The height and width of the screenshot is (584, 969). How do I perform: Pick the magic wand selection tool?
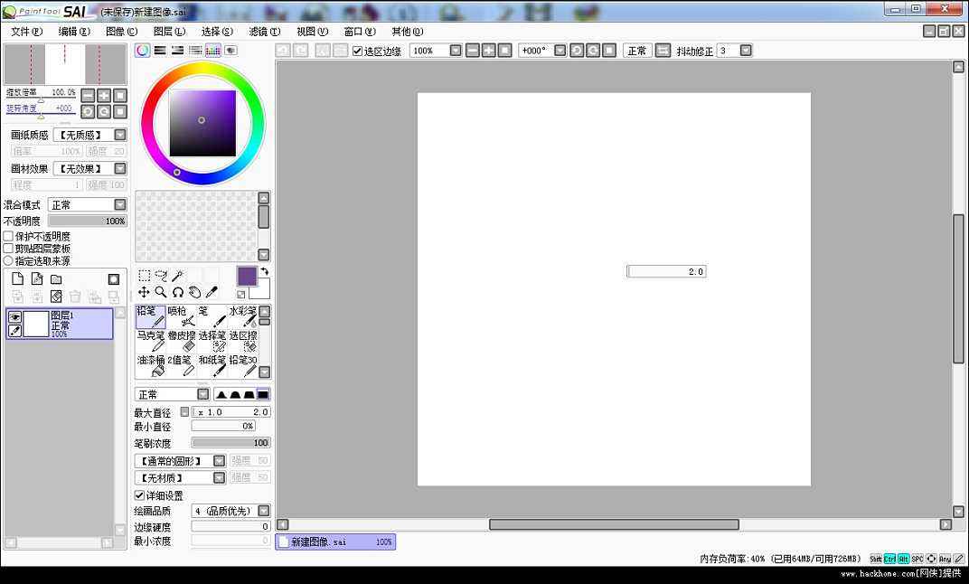178,277
